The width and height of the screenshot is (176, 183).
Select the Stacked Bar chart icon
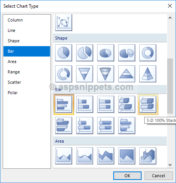tap(85, 104)
